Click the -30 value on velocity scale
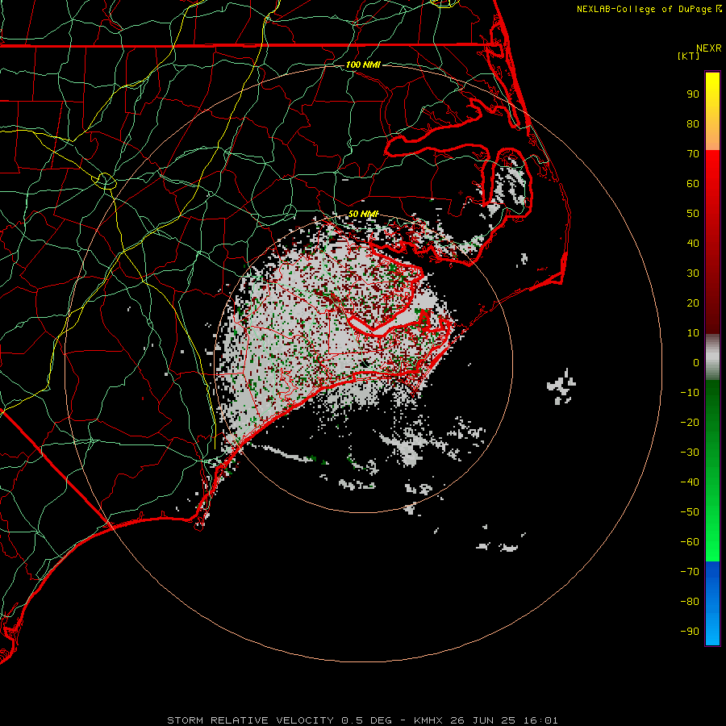Screen dimensions: 726x726 690,453
